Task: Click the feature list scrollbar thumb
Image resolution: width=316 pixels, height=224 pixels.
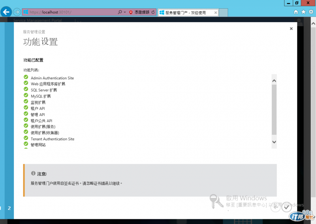Action: point(274,110)
